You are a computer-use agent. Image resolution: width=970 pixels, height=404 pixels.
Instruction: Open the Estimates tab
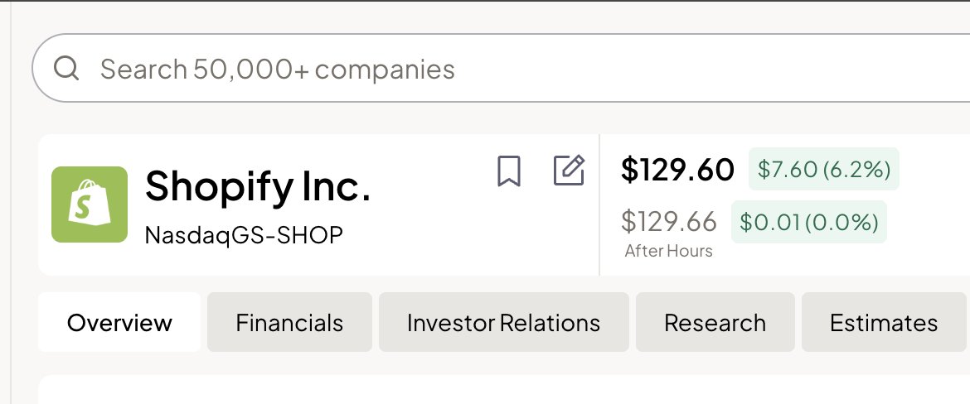884,322
